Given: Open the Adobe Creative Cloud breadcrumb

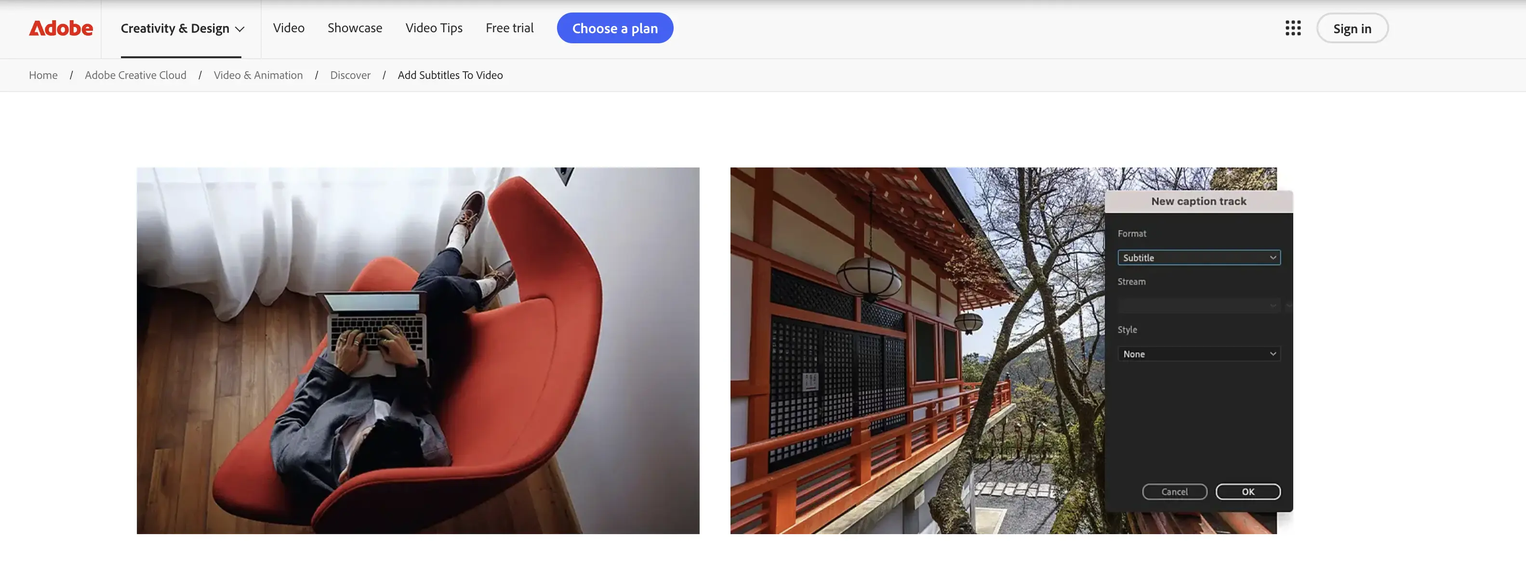Looking at the screenshot, I should coord(135,75).
